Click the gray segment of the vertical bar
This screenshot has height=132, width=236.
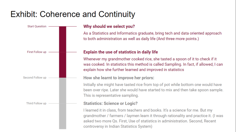(63, 103)
